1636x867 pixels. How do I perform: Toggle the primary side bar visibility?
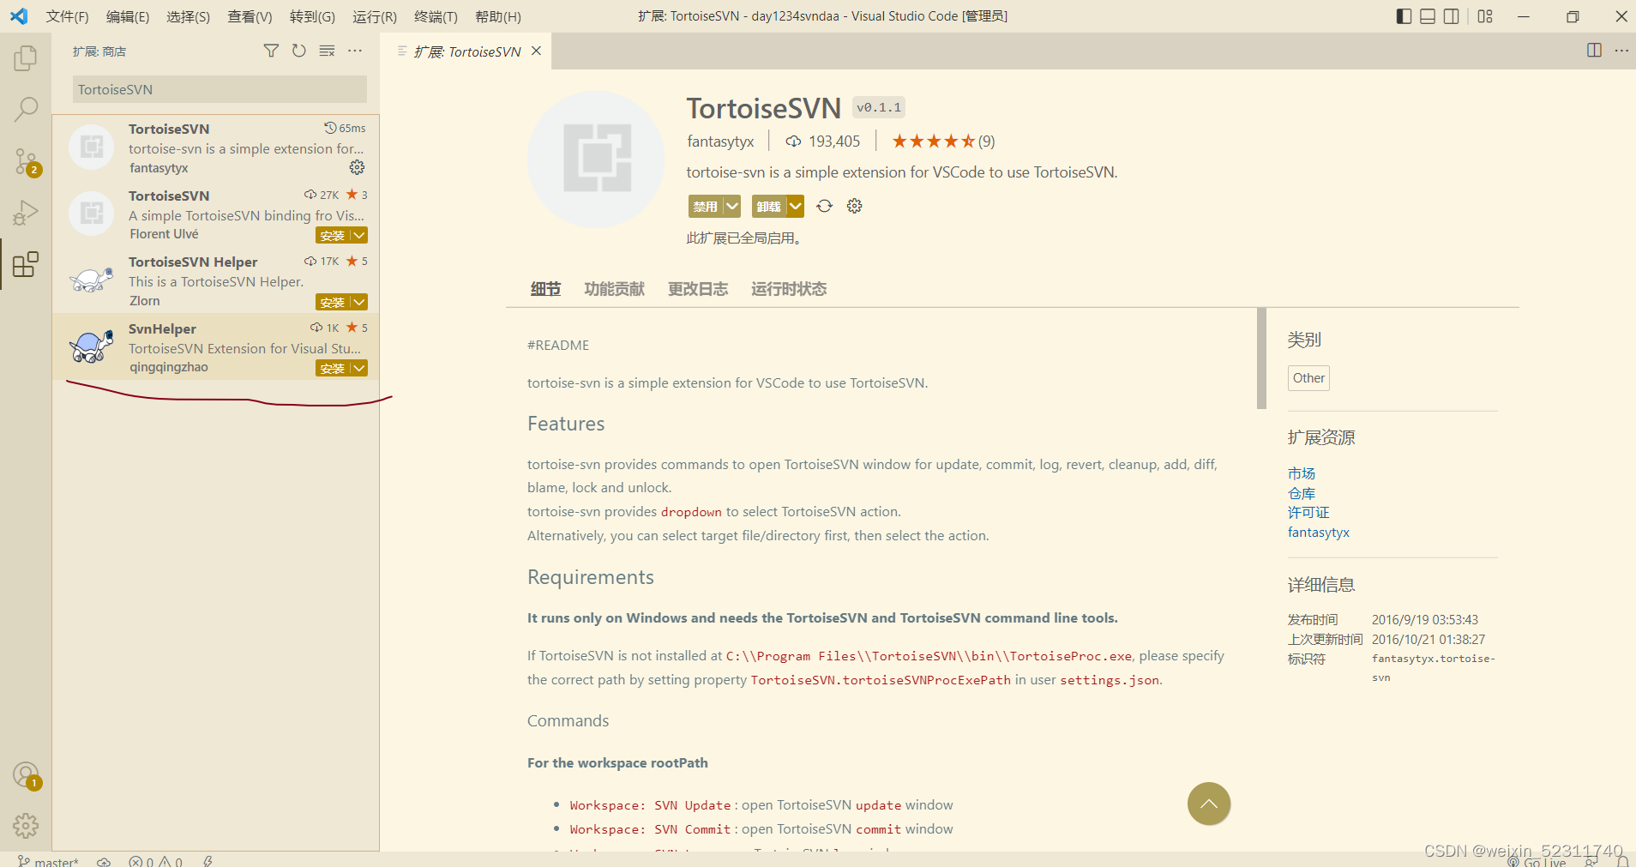click(x=1404, y=16)
